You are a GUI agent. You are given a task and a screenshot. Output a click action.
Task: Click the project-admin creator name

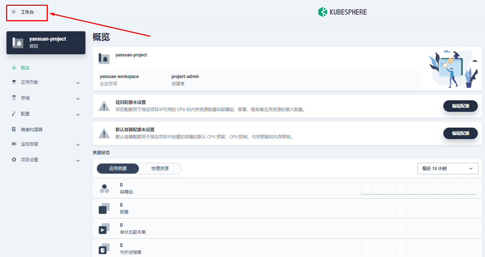(x=185, y=77)
